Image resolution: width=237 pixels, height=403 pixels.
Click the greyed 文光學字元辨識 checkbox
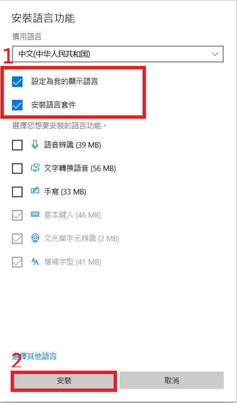pyautogui.click(x=17, y=239)
